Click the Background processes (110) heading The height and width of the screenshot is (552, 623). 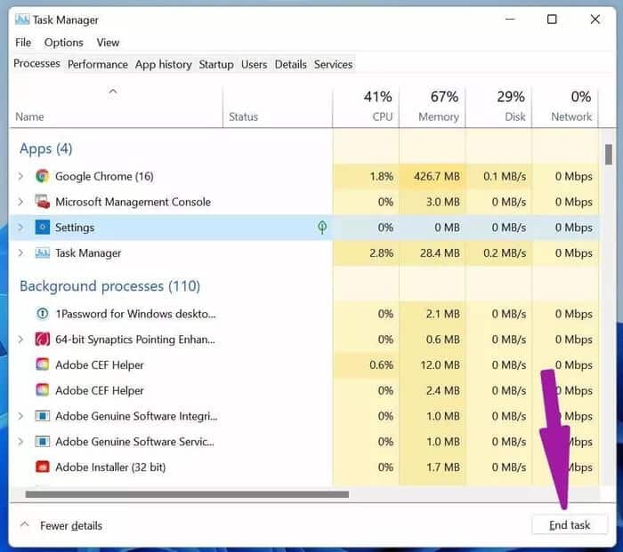tap(109, 286)
